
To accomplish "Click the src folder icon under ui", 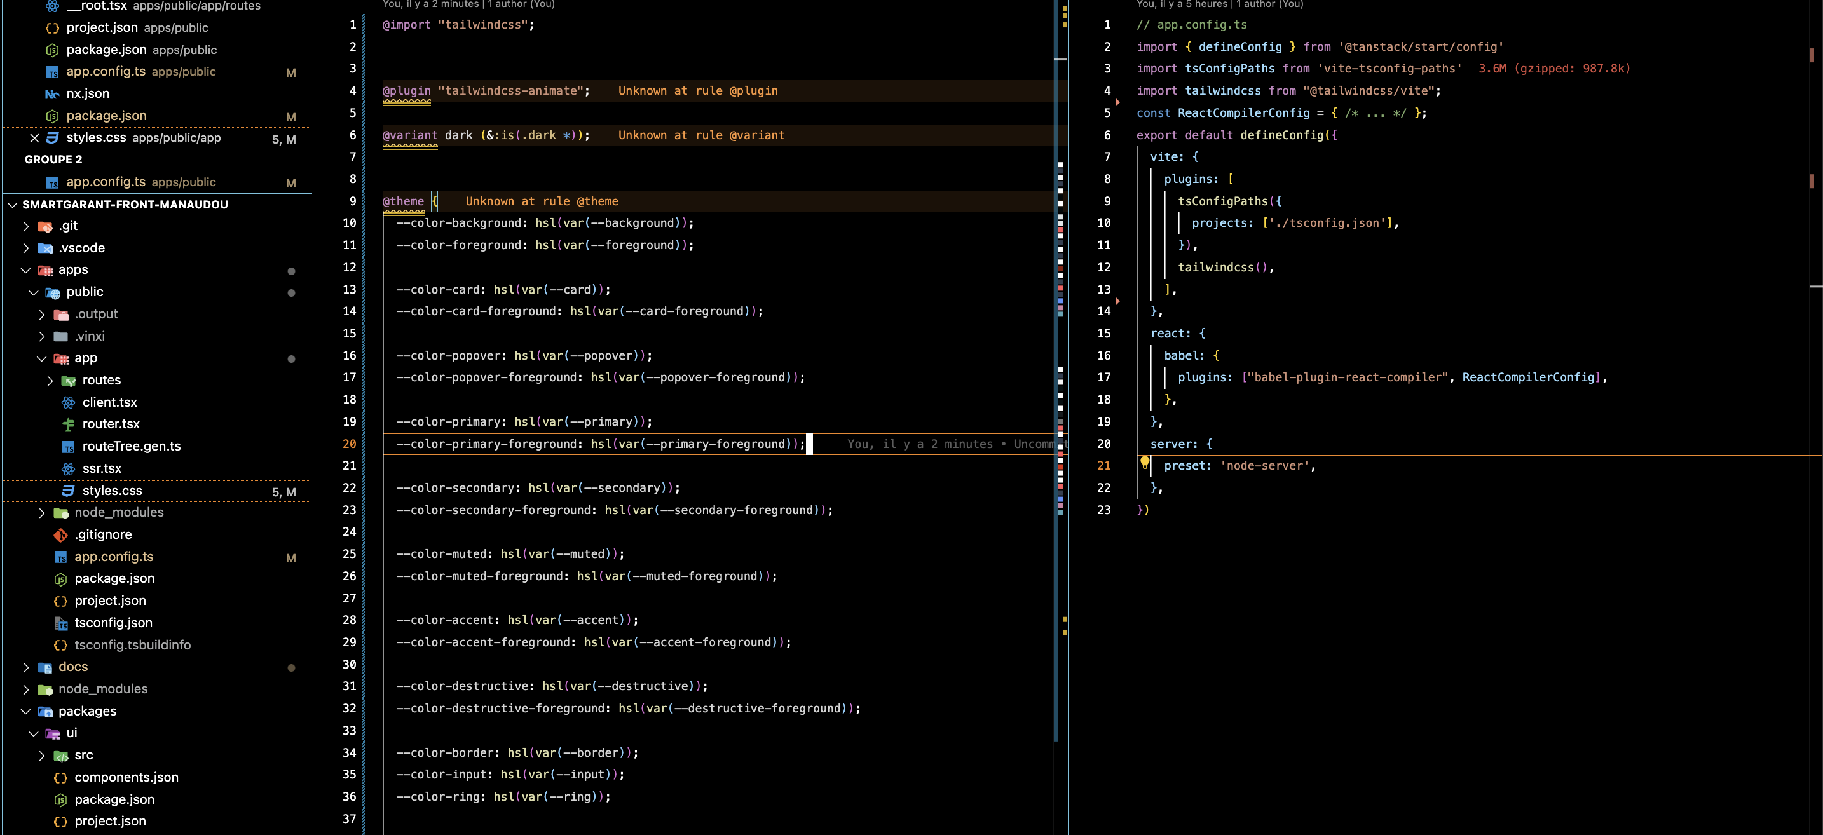I will click(61, 756).
